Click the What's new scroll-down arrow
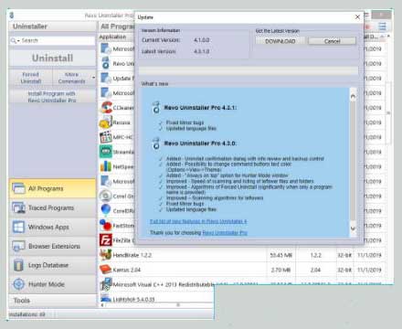The width and height of the screenshot is (402, 329). pyautogui.click(x=353, y=228)
